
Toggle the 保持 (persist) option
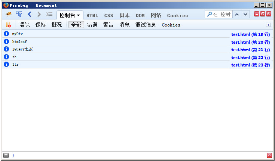pos(41,25)
